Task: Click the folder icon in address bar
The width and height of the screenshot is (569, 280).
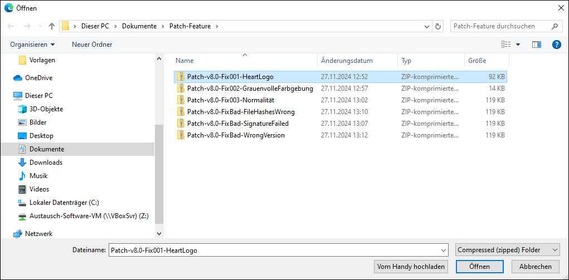Action: click(65, 26)
